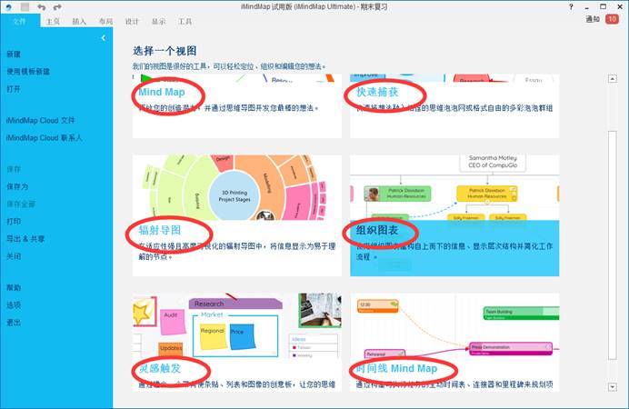Switch to the 主页 tab
The height and width of the screenshot is (409, 629).
pyautogui.click(x=53, y=21)
